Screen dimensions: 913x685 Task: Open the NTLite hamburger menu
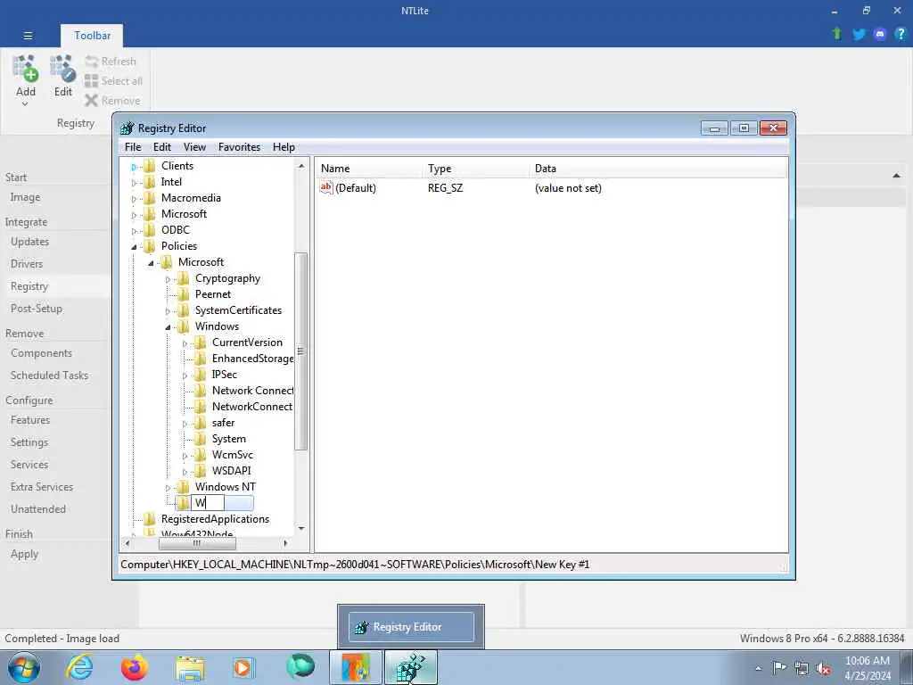click(28, 36)
